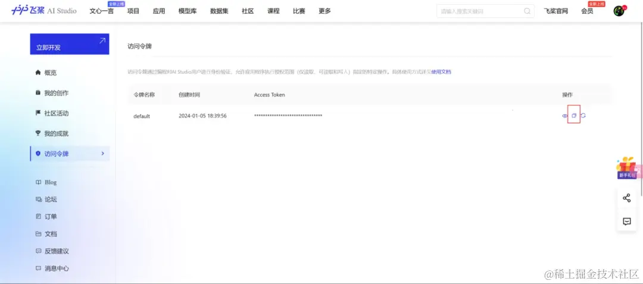Screen dimensions: 643x284
Task: Click the book icon beside Blog
Action: pos(38,182)
